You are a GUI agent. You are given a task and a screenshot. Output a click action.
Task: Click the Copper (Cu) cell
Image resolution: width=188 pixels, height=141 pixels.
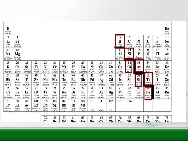[101, 67]
